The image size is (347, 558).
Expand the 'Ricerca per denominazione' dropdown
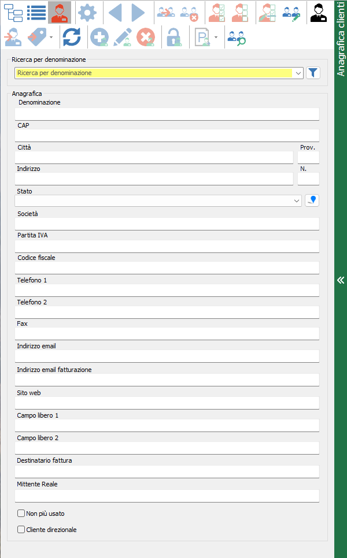(298, 73)
